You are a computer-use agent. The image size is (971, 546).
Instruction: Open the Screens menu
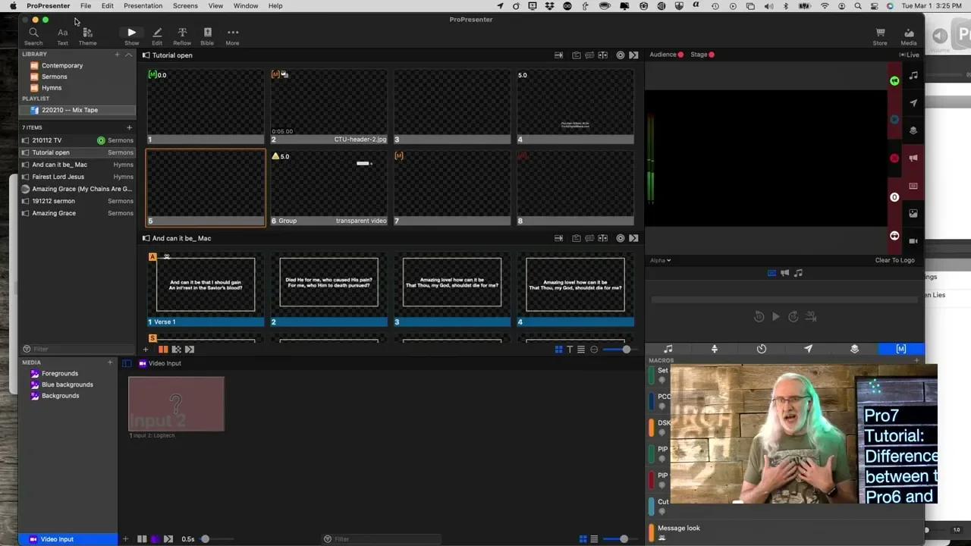tap(185, 5)
